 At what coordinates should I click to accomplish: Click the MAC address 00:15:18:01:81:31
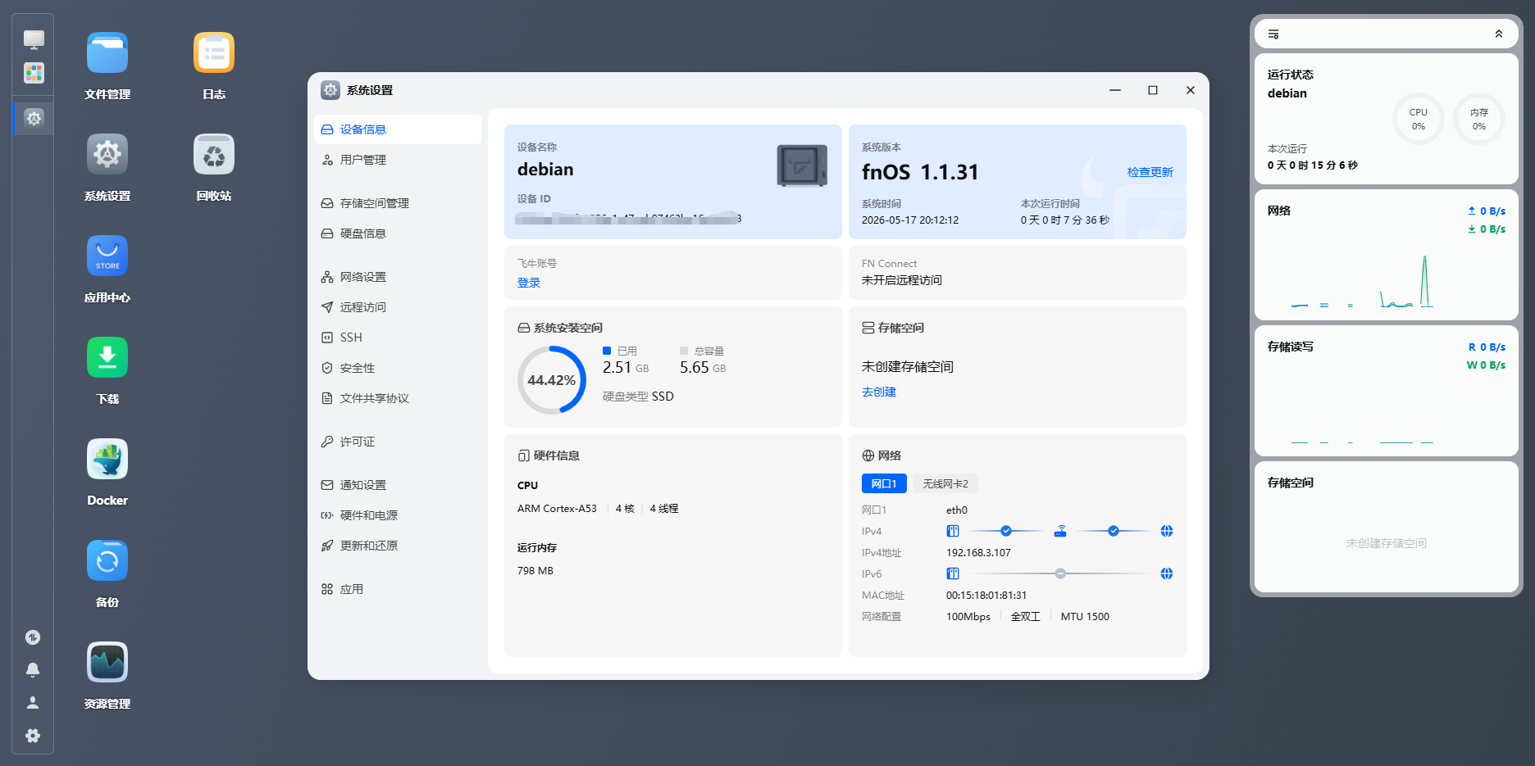[x=986, y=596]
